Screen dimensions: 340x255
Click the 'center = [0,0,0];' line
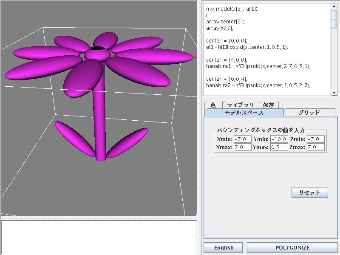click(x=227, y=41)
